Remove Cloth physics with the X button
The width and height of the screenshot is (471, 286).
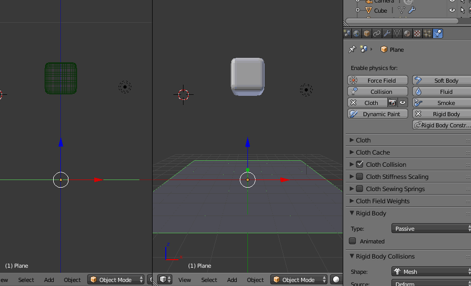[353, 103]
